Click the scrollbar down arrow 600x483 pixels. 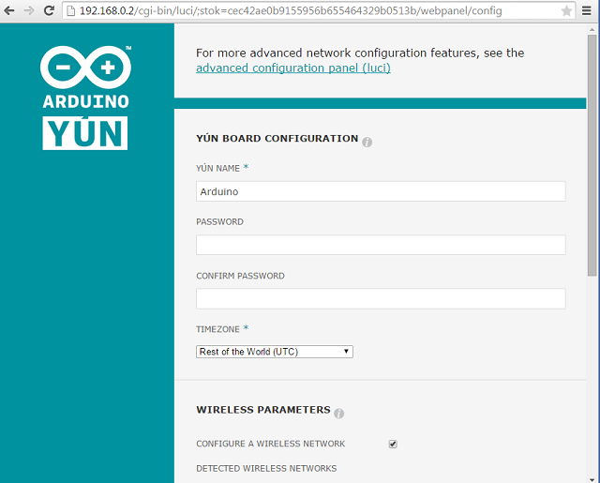(592, 479)
